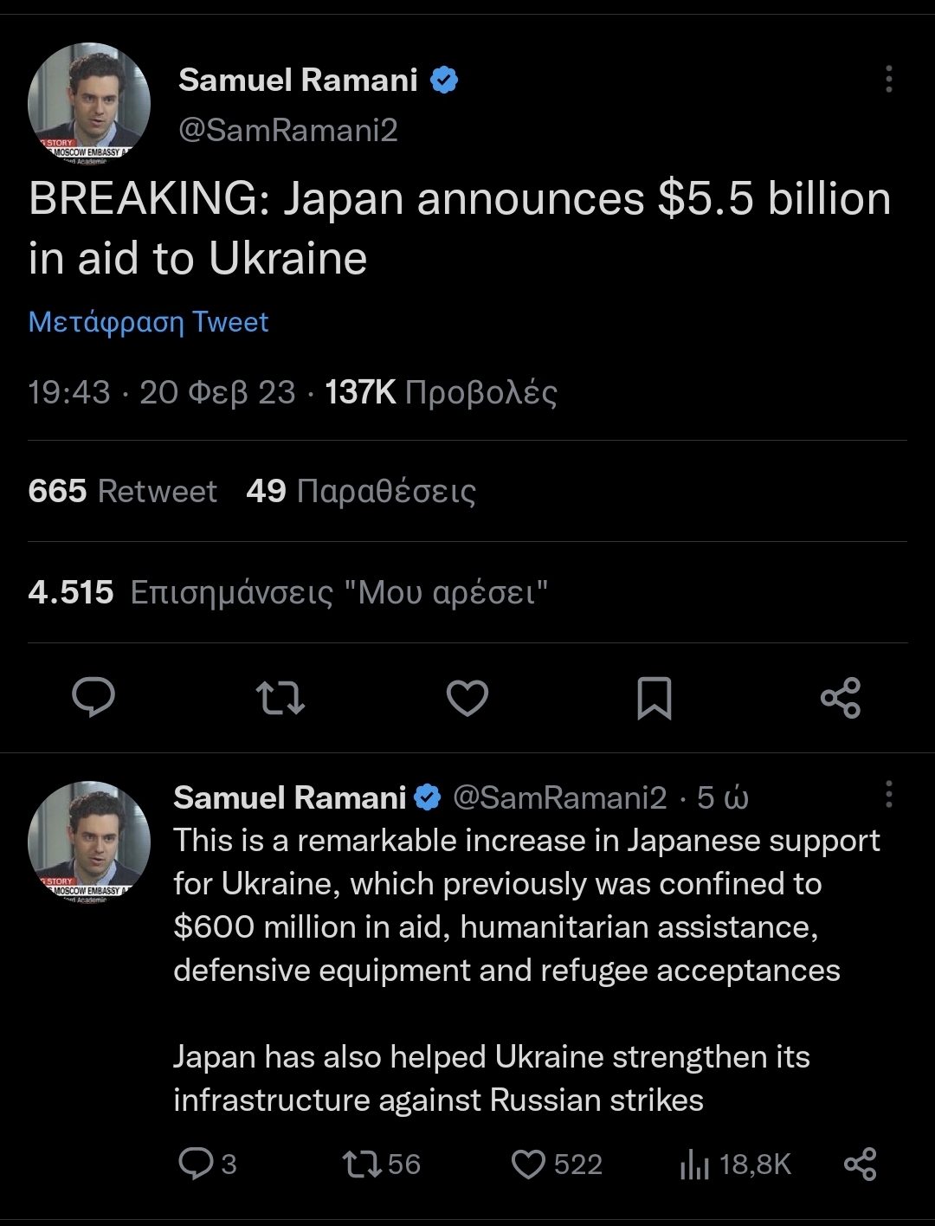Open three-dot menu on reply tweet

[x=888, y=794]
